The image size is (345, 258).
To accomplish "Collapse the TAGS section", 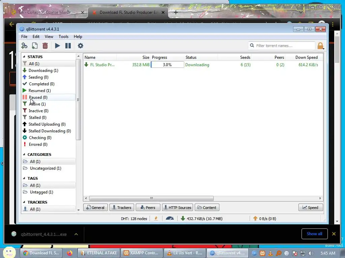I will click(24, 178).
